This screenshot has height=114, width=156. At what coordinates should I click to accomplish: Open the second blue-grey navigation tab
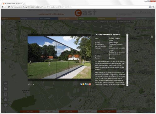coord(30,19)
